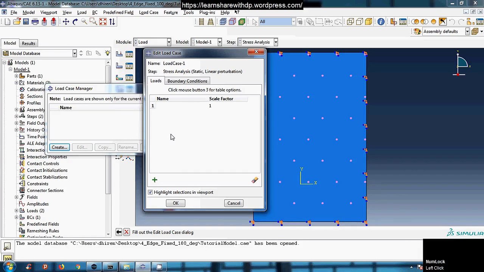Click Create... in Load Case Manager
Image resolution: width=484 pixels, height=272 pixels.
59,147
